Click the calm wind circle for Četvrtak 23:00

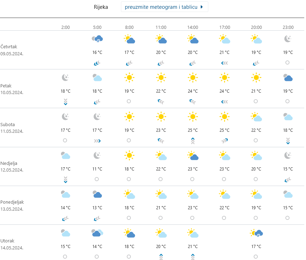tap(287, 63)
